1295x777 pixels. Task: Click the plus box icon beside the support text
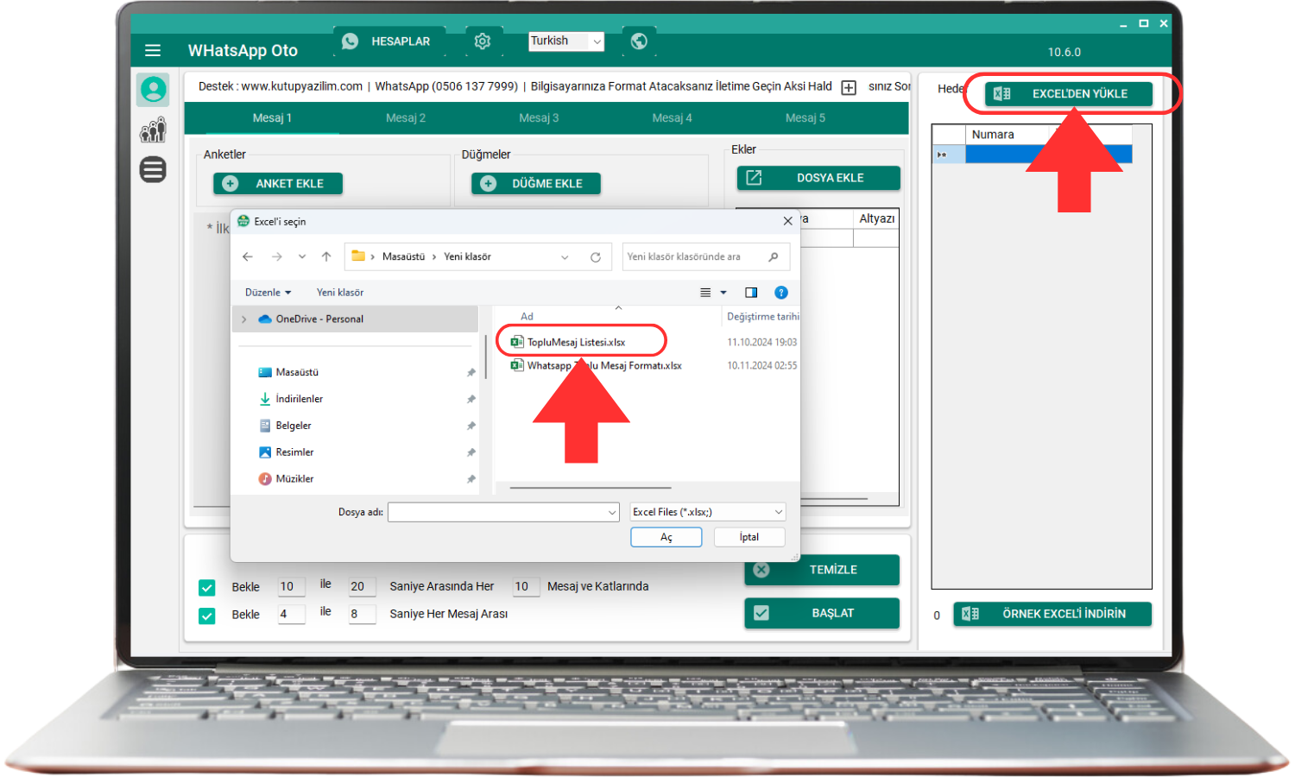[849, 87]
